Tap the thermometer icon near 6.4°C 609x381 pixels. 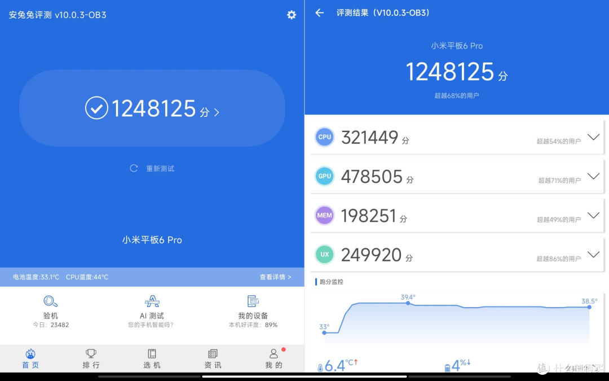(x=320, y=367)
